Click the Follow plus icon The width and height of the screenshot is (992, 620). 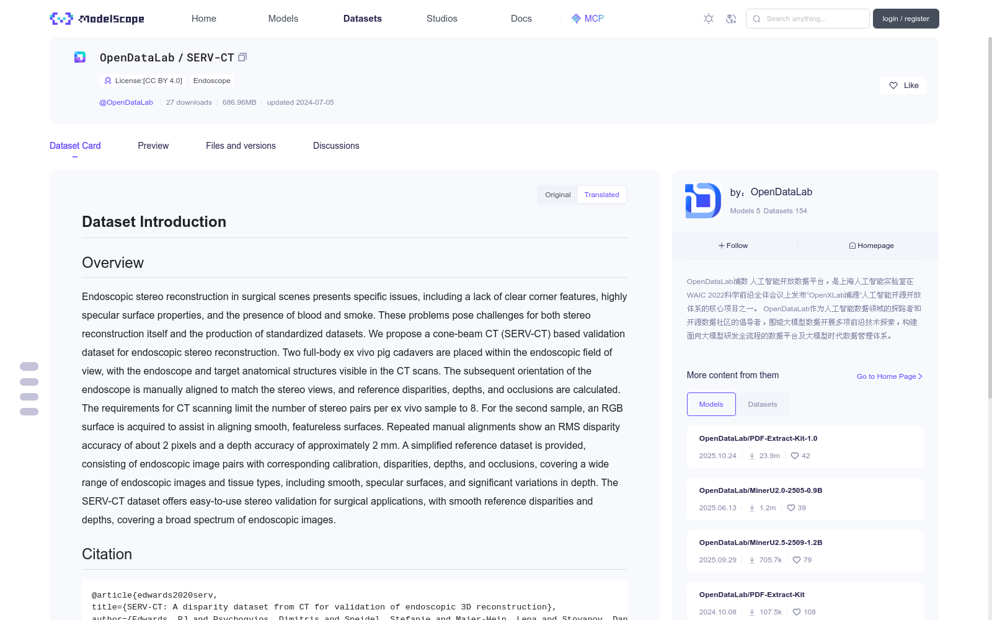(x=722, y=246)
